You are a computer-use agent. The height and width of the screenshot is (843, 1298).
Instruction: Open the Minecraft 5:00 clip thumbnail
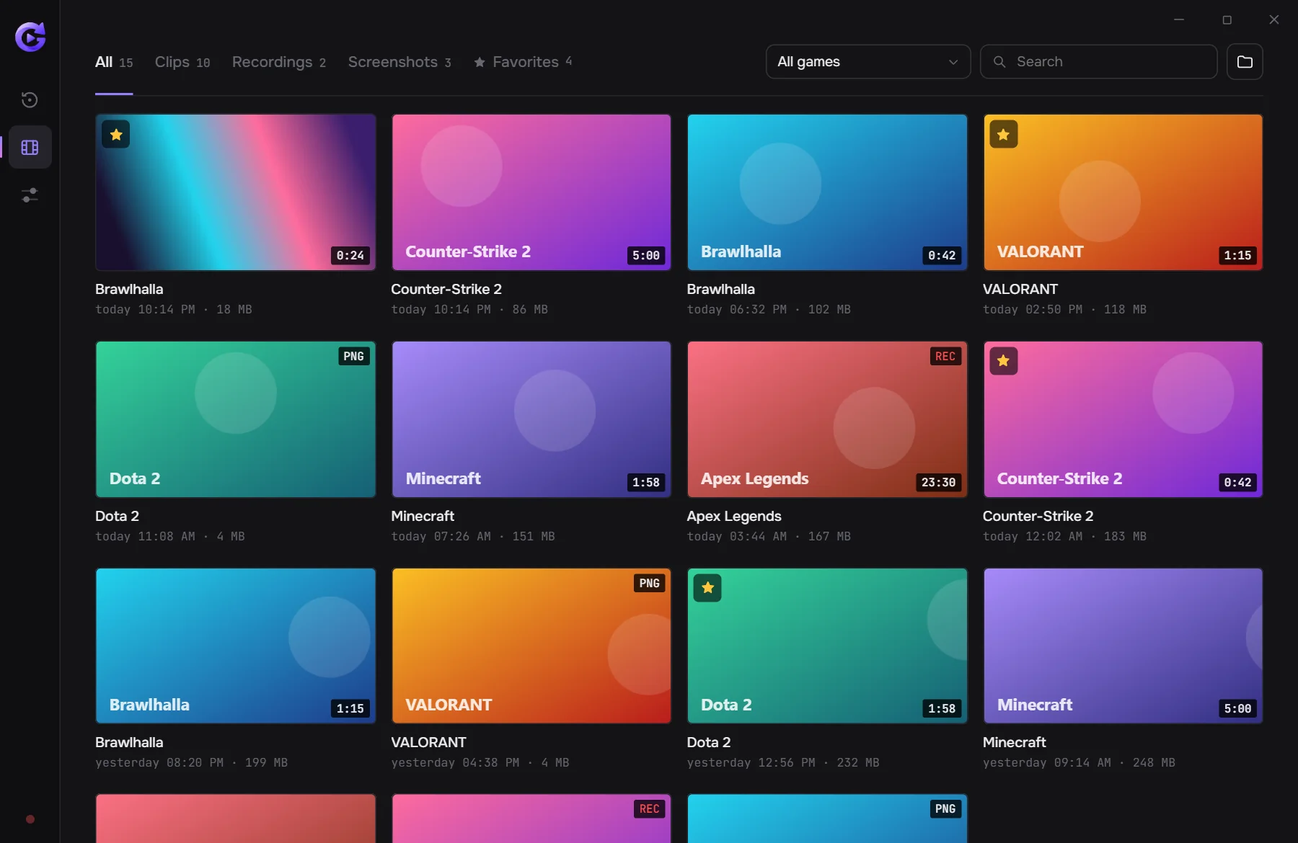coord(1123,646)
